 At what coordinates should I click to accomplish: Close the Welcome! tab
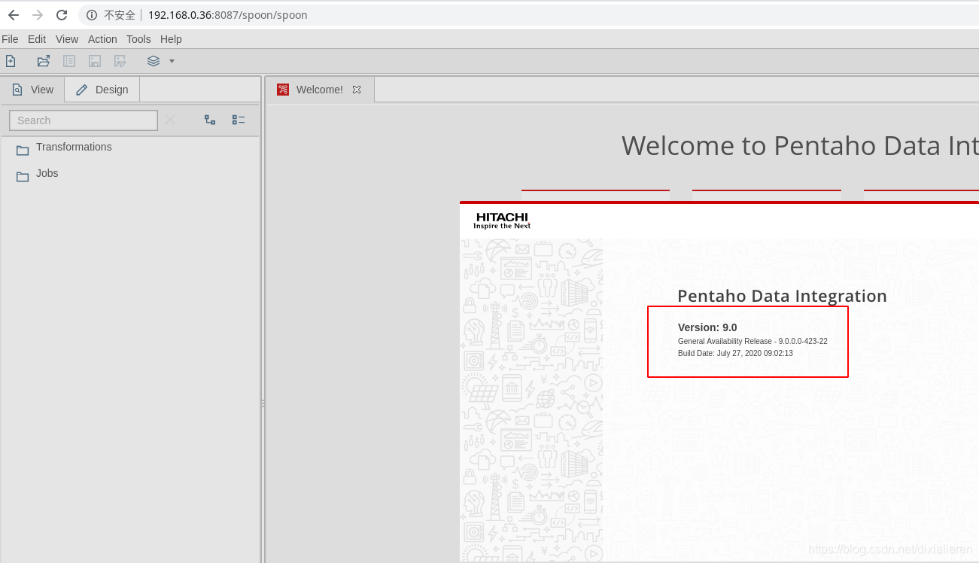(357, 90)
